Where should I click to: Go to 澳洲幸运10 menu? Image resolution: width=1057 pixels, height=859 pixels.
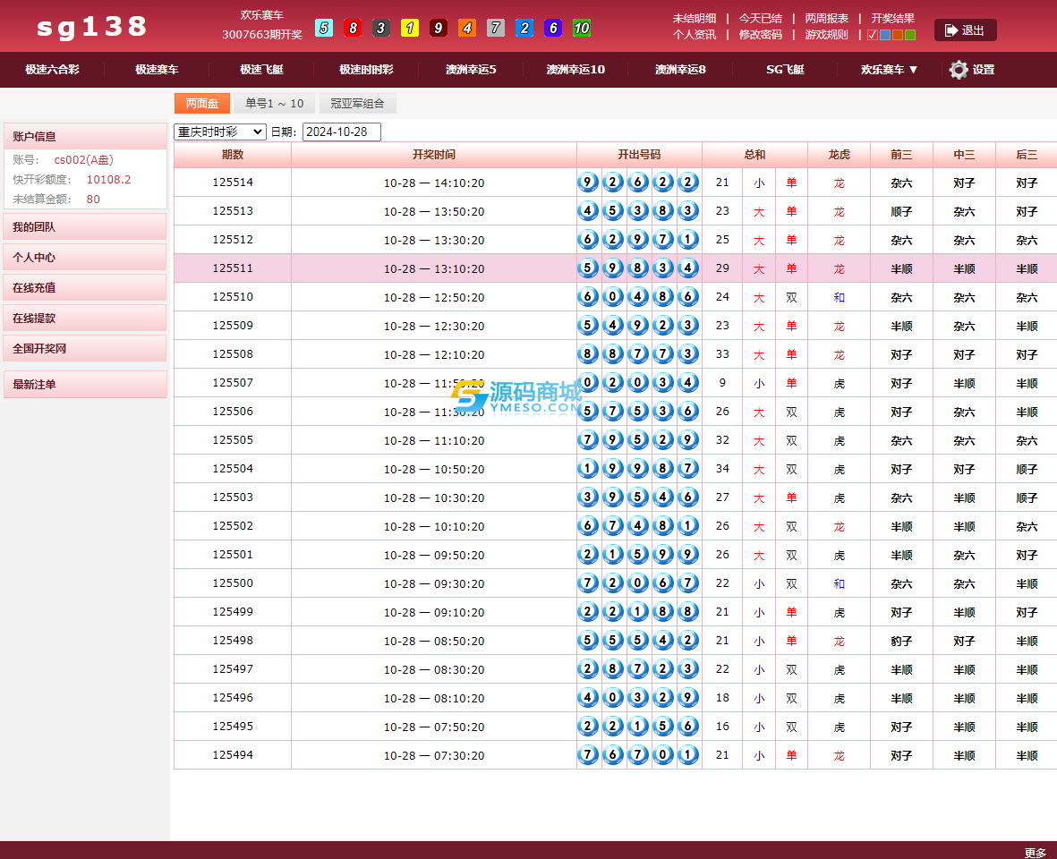click(x=575, y=70)
